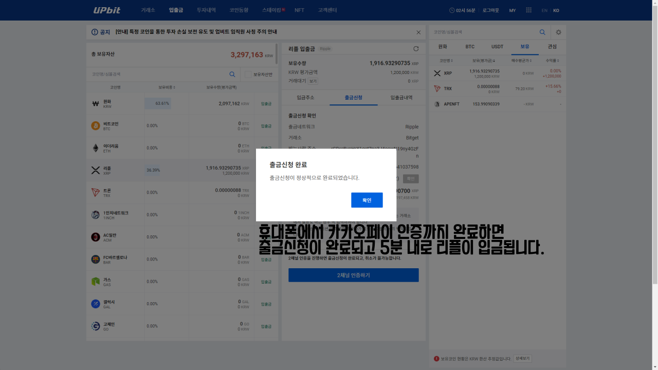Click the 상세보기 button at bottom

tap(522, 359)
